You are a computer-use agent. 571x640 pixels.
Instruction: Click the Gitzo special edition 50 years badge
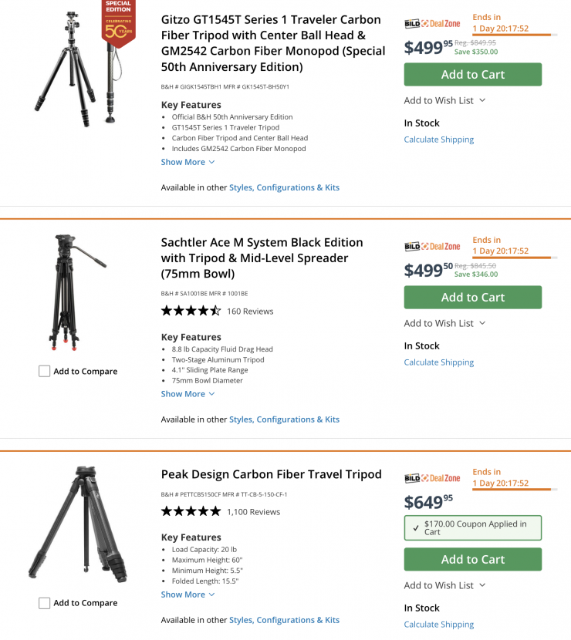pyautogui.click(x=119, y=25)
